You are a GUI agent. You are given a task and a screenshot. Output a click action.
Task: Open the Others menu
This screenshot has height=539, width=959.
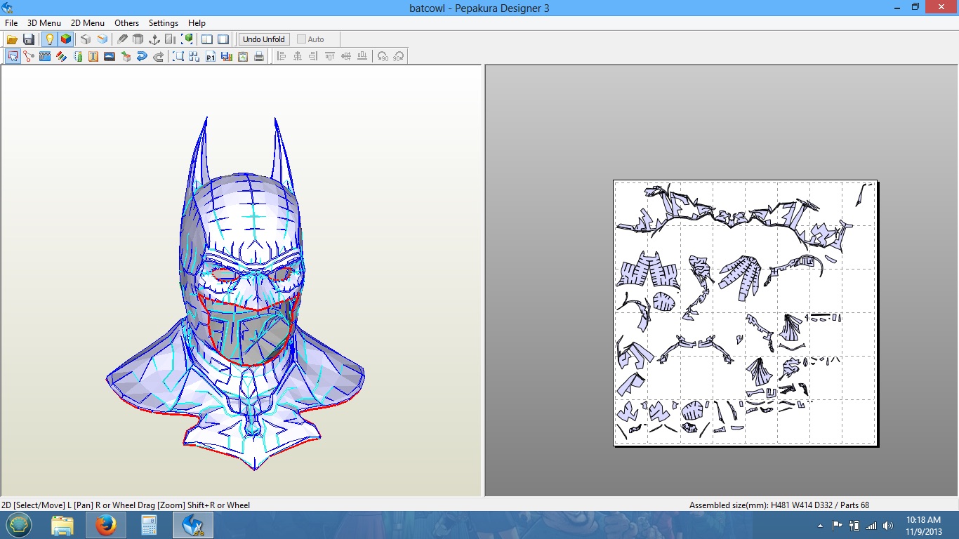click(x=127, y=23)
